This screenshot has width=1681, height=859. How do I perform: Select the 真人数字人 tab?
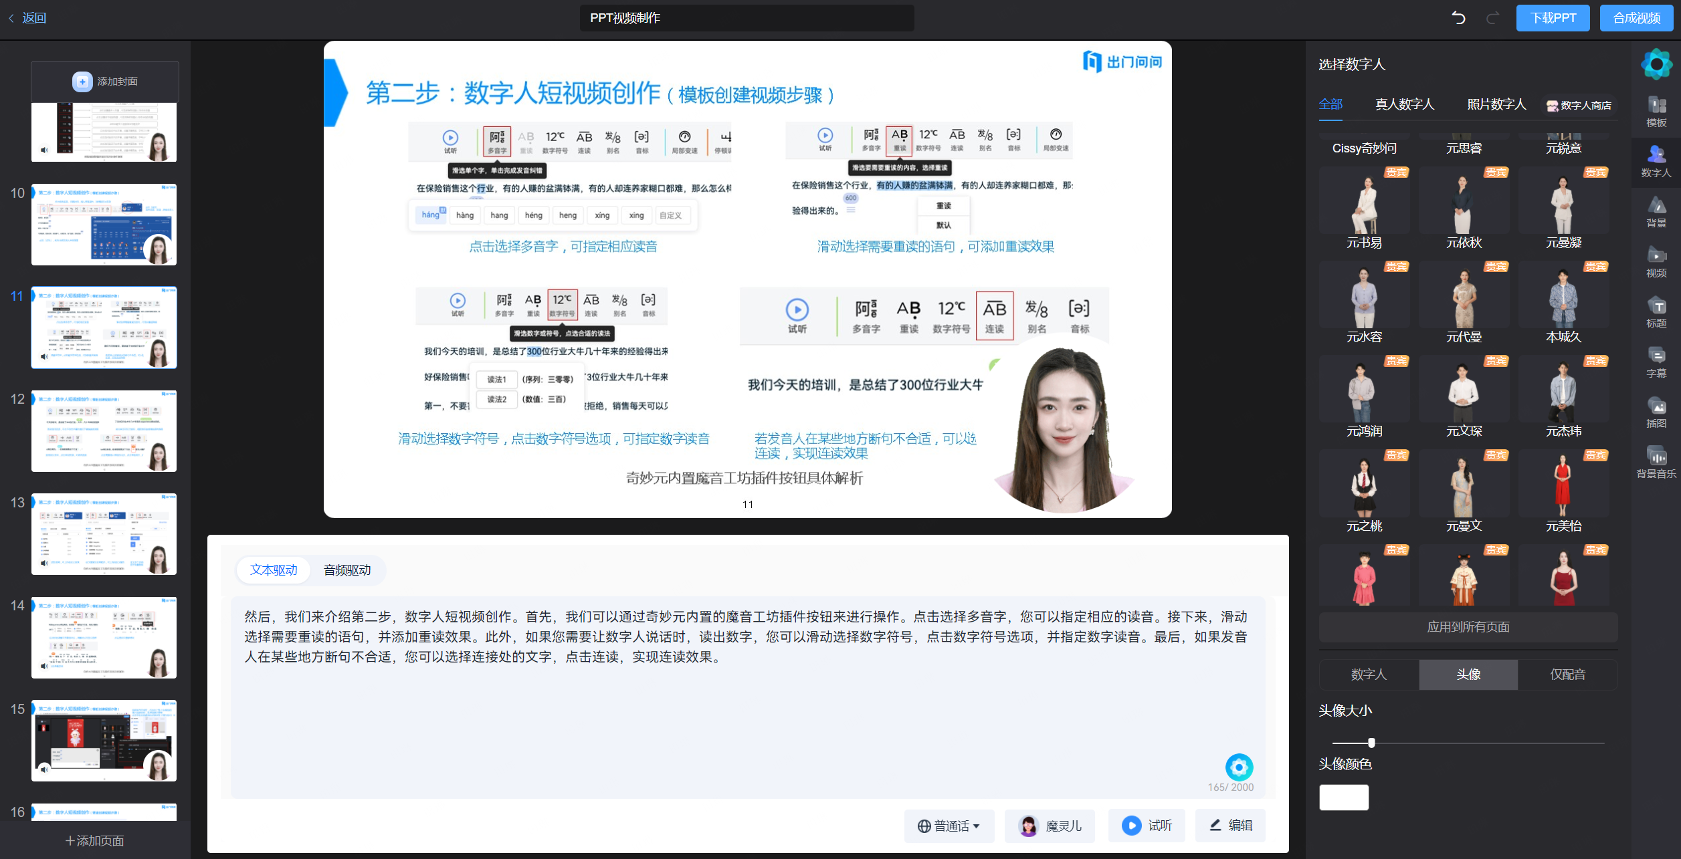(x=1404, y=104)
